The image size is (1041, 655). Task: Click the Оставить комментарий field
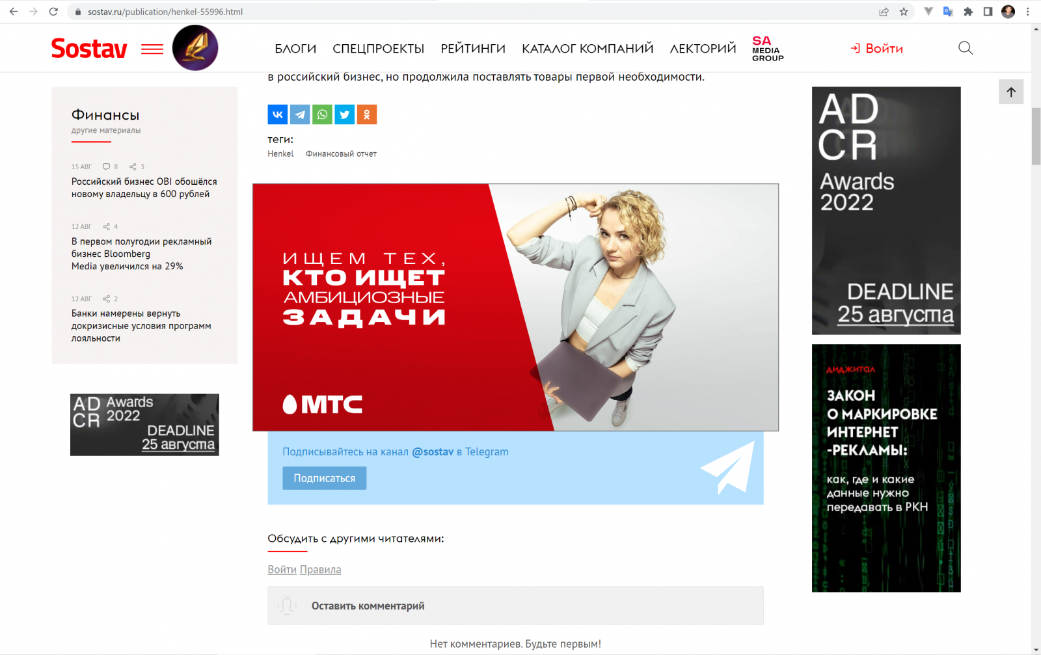pyautogui.click(x=515, y=606)
